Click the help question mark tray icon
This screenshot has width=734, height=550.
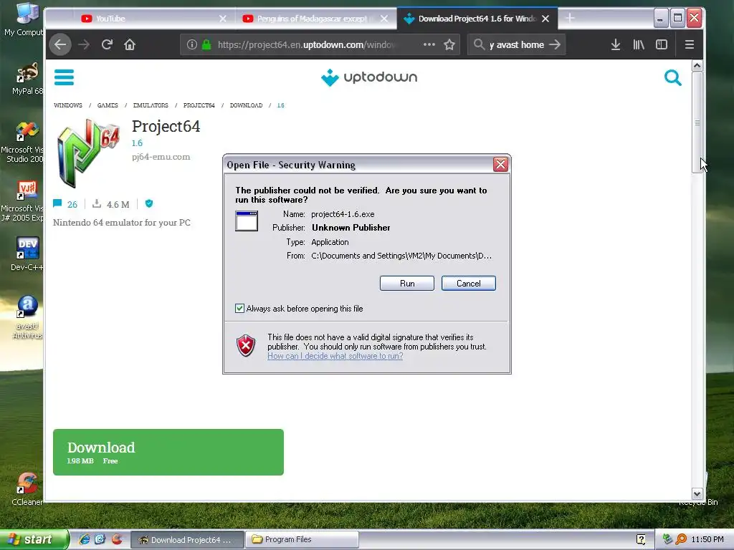coord(641,539)
